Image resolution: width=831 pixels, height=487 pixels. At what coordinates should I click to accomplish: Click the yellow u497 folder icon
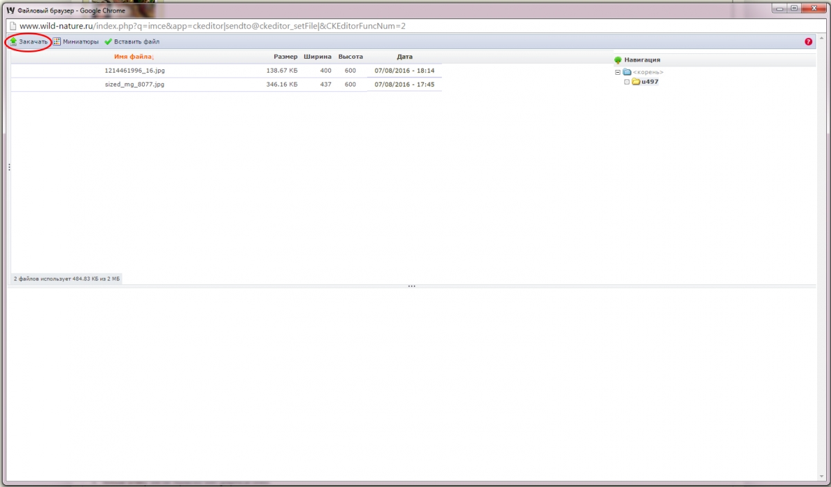(x=636, y=82)
